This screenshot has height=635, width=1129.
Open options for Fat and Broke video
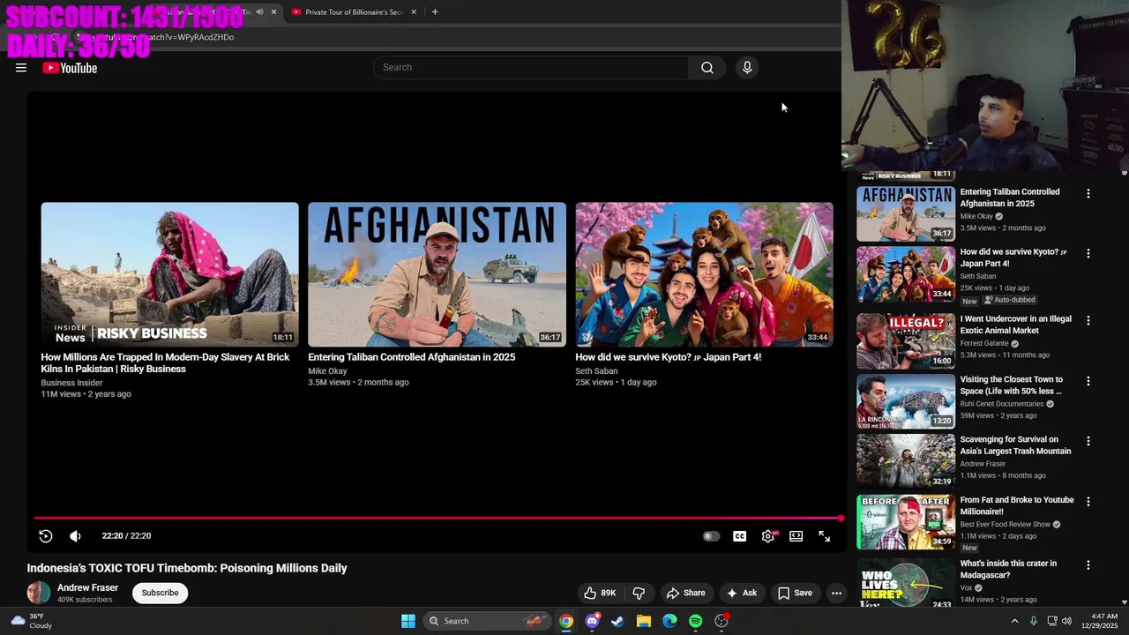[x=1088, y=502]
